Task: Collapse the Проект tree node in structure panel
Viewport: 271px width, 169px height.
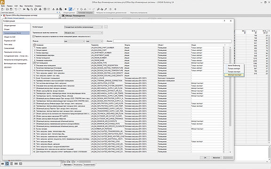Action: (1, 15)
